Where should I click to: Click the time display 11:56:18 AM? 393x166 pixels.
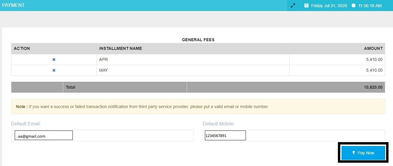[370, 6]
